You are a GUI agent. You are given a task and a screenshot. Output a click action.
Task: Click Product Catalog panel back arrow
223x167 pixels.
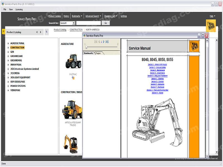tap(37, 32)
